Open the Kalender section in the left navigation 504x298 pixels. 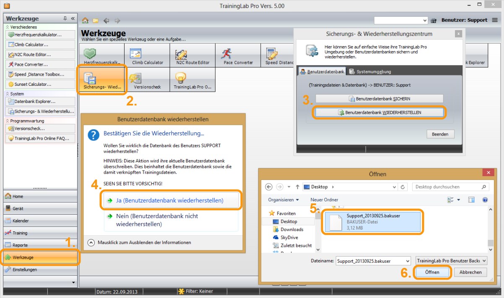(40, 221)
